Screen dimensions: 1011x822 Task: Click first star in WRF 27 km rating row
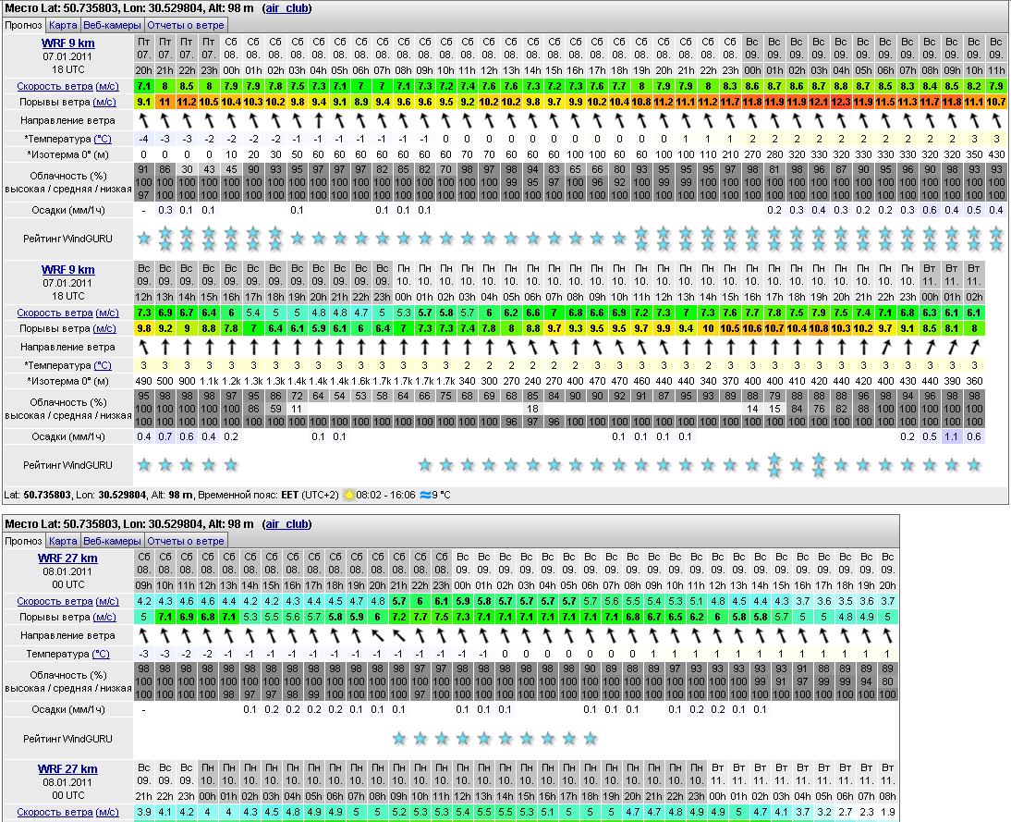click(399, 738)
